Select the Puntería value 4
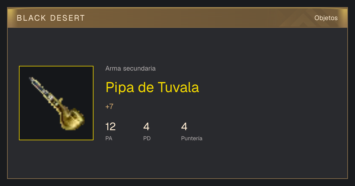Screen dimensions: 355x186 184,127
